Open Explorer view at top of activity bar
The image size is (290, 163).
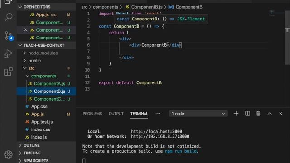(8, 2)
